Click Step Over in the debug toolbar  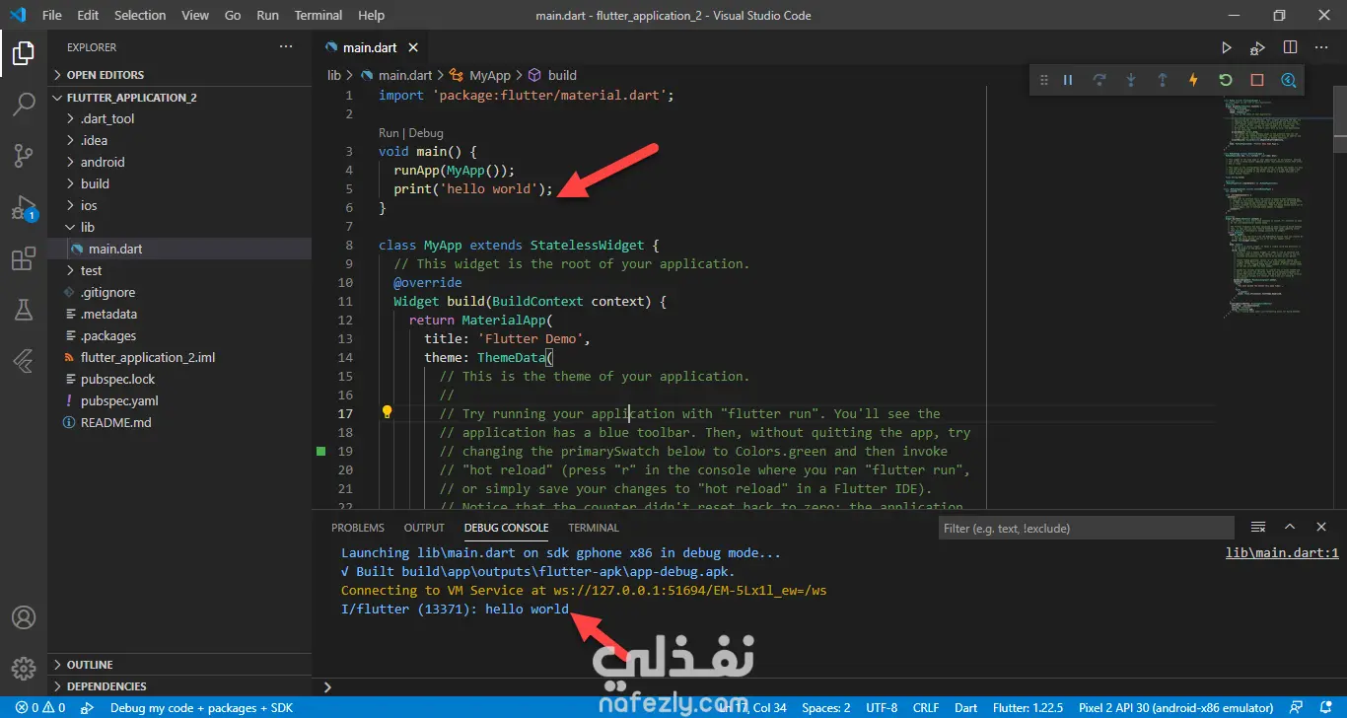pyautogui.click(x=1099, y=80)
